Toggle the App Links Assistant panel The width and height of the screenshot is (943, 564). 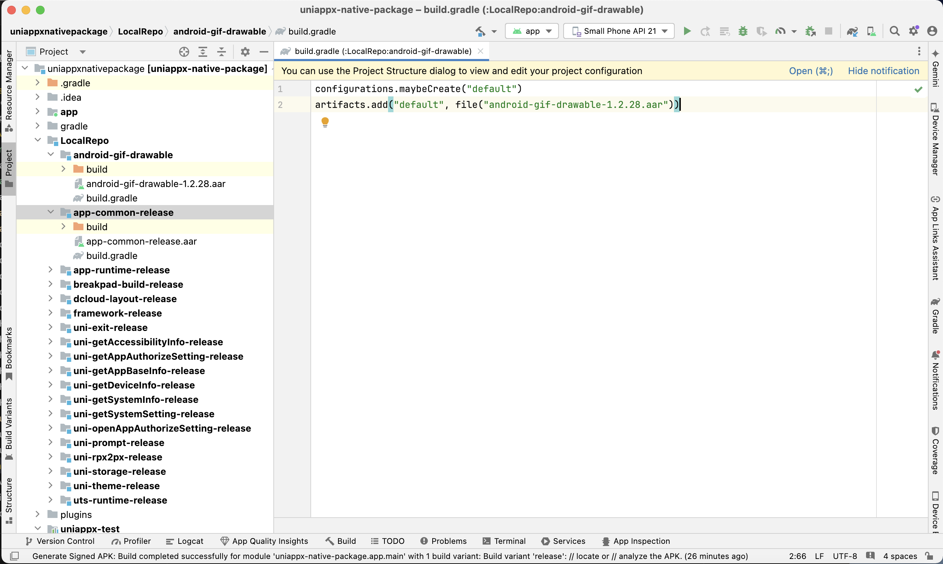pos(935,238)
